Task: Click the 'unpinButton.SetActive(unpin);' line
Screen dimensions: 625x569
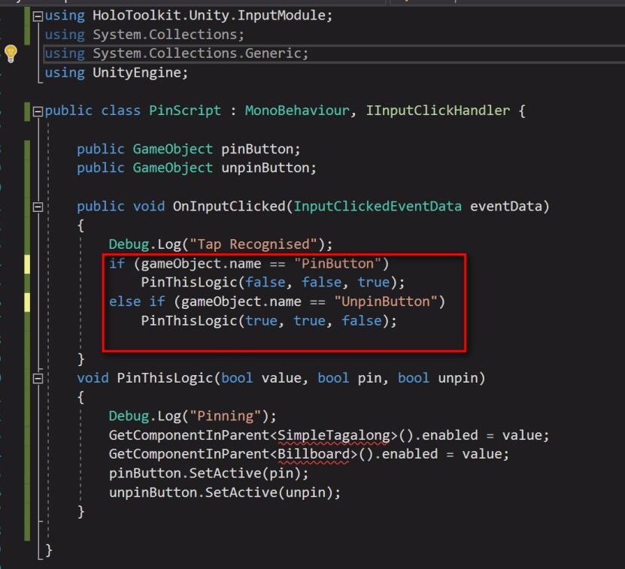Action: 225,493
